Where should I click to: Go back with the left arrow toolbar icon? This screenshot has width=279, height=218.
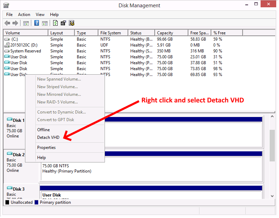[x=7, y=23]
